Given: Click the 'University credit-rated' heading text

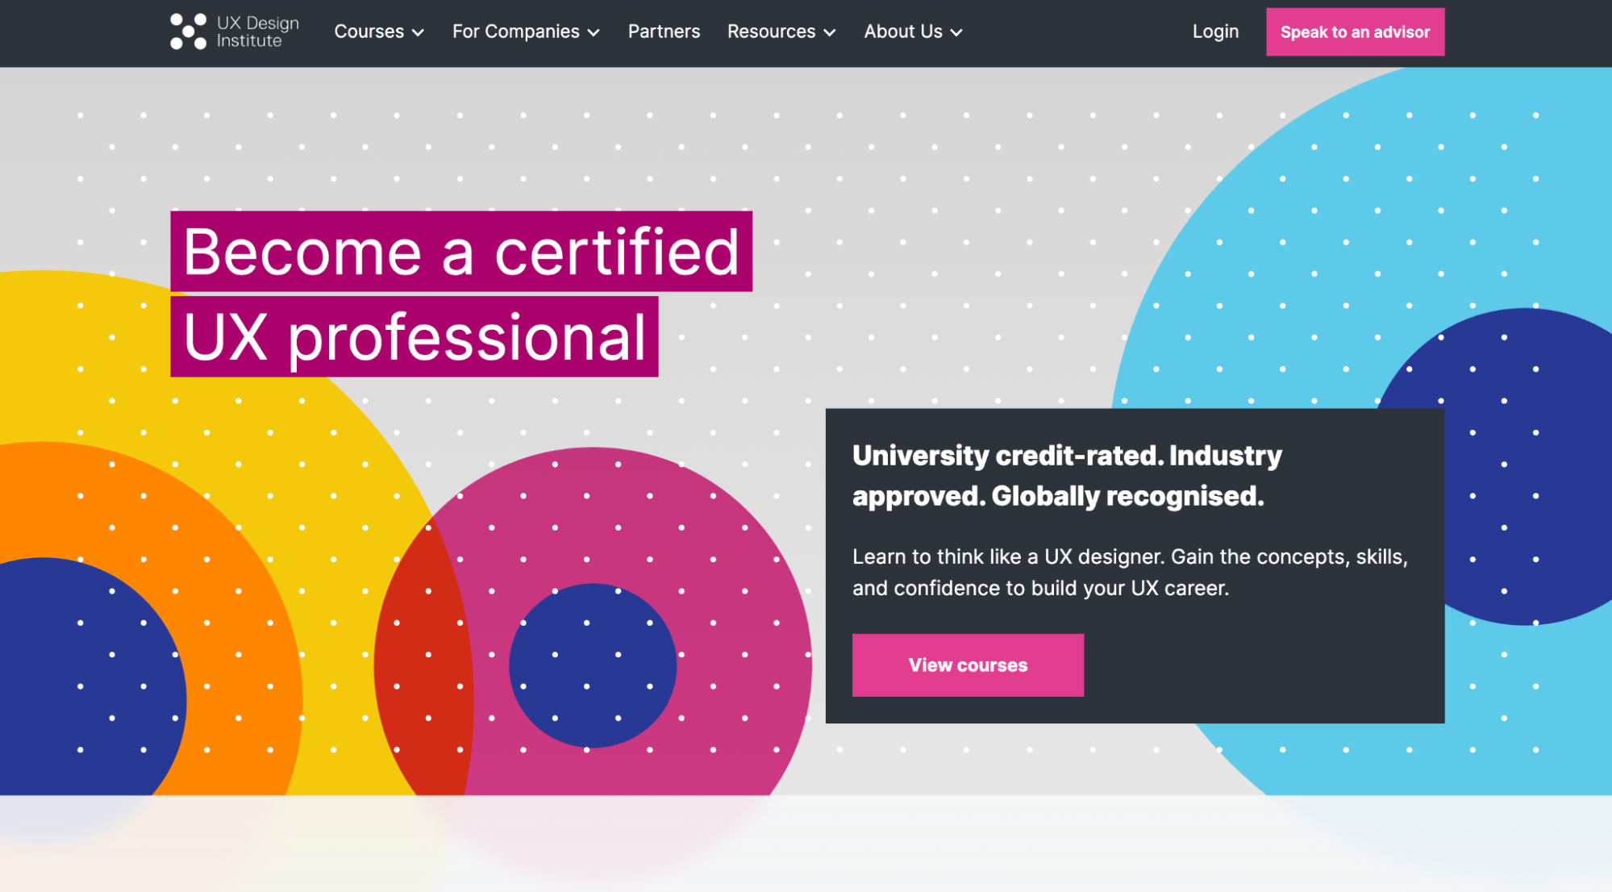Looking at the screenshot, I should click(x=1066, y=476).
